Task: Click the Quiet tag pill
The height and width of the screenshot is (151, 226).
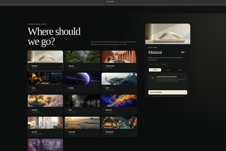Action: click(151, 64)
